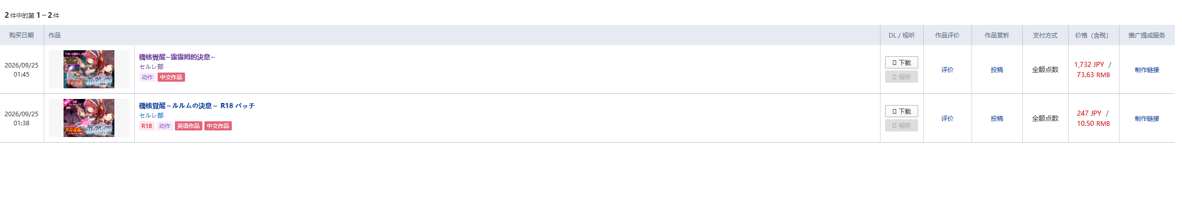The image size is (1182, 203).
Task: Click 评价 for the R18 patch
Action: pos(947,118)
